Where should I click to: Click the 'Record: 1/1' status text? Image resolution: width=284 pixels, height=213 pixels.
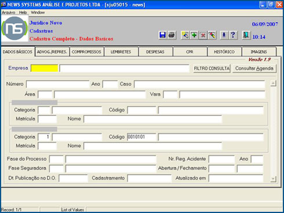coord(11,210)
